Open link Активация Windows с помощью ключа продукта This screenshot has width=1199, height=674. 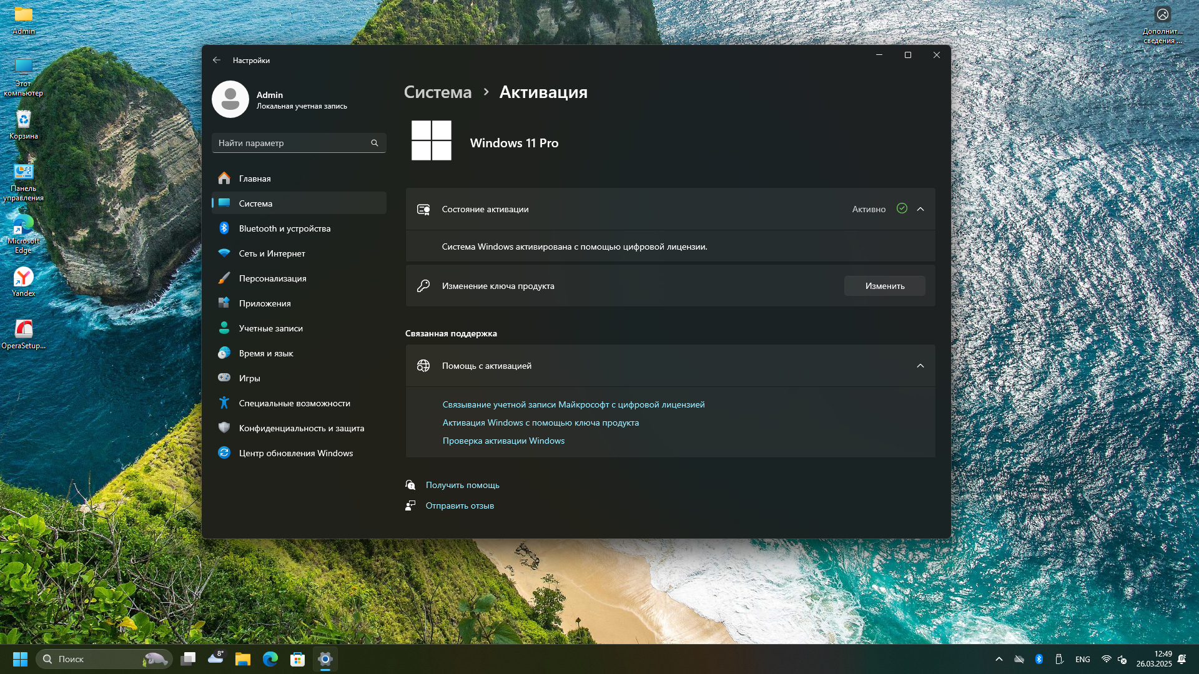tap(540, 422)
